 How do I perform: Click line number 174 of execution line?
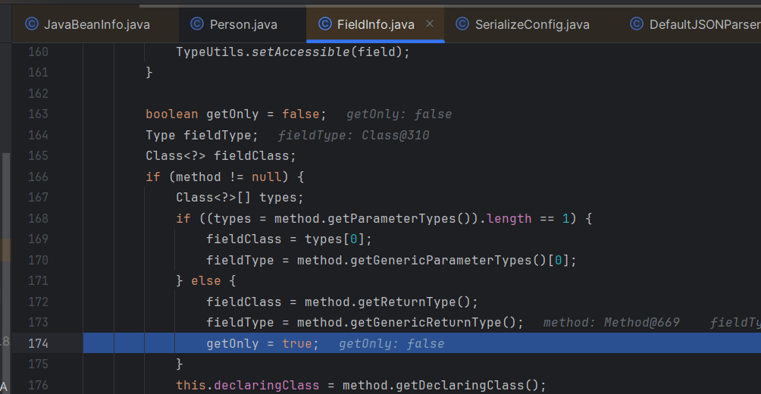click(x=37, y=343)
